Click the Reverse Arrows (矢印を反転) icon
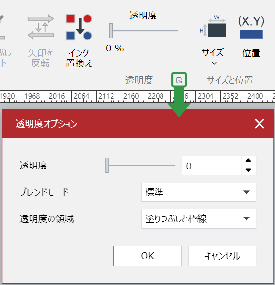Image resolution: width=275 pixels, height=285 pixels. point(41,27)
